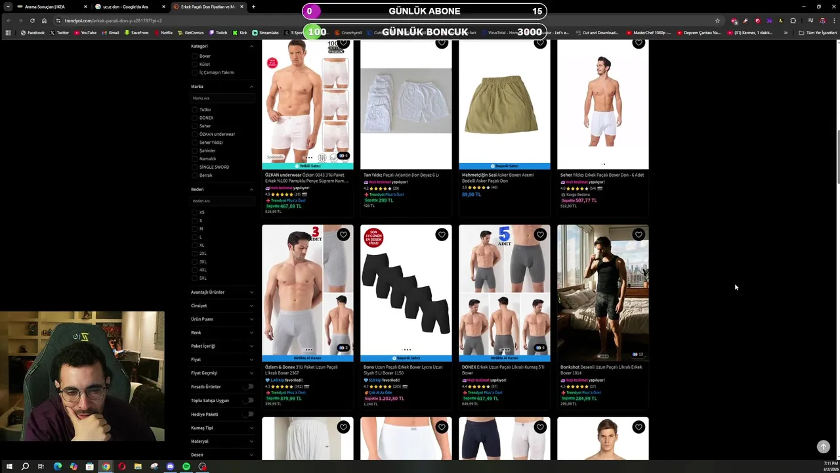The image size is (840, 473).
Task: Launch Microsoft Edge from the taskbar
Action: point(57,466)
